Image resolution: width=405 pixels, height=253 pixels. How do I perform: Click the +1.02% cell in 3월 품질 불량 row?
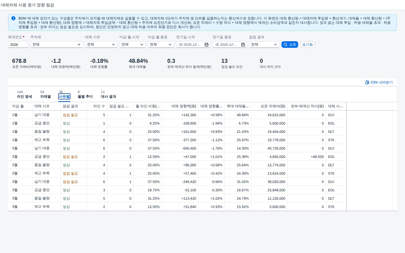tap(212, 198)
